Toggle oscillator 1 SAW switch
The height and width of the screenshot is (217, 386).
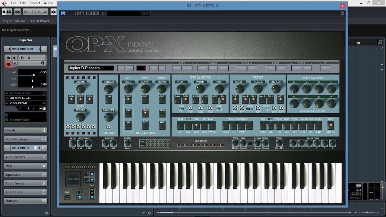pyautogui.click(x=178, y=99)
